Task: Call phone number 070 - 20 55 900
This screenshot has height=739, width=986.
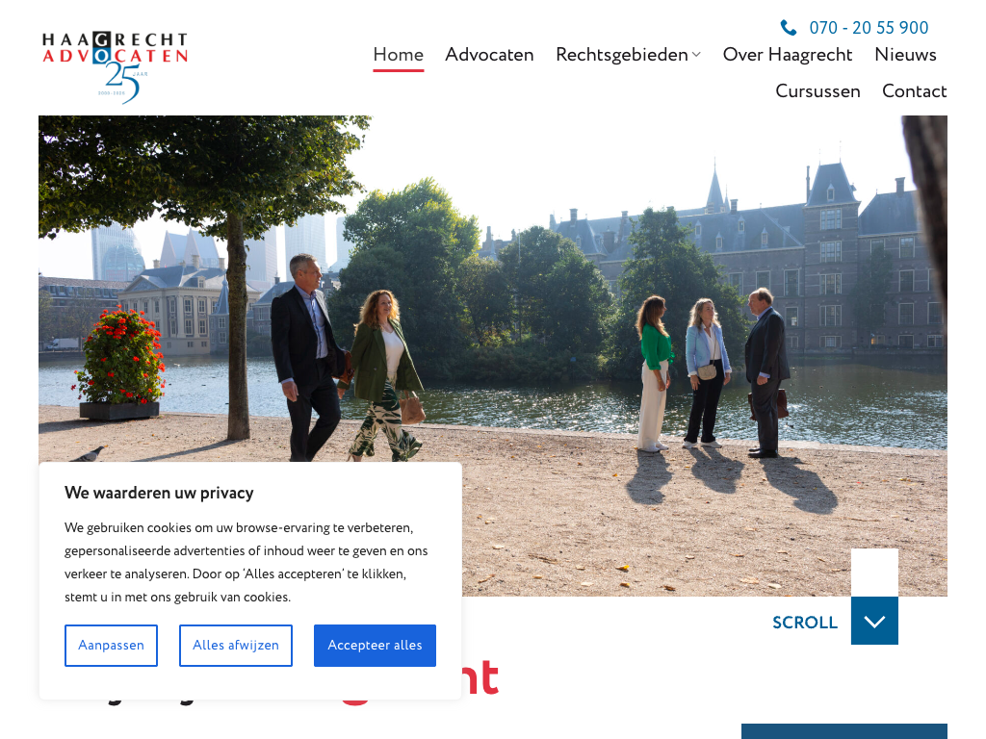Action: tap(869, 28)
